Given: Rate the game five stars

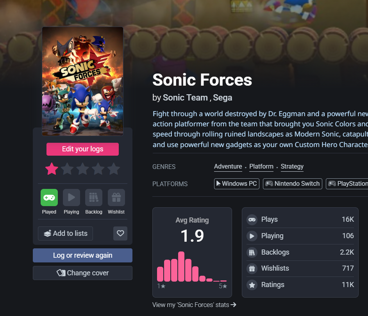Looking at the screenshot, I should click(x=114, y=169).
